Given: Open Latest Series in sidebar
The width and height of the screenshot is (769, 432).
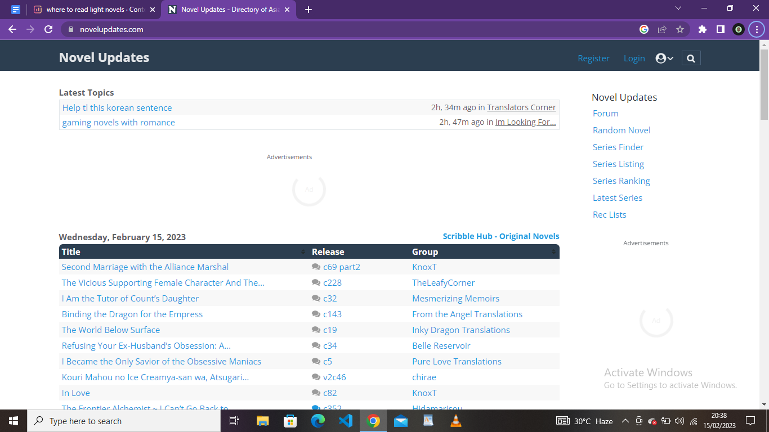Looking at the screenshot, I should (617, 197).
